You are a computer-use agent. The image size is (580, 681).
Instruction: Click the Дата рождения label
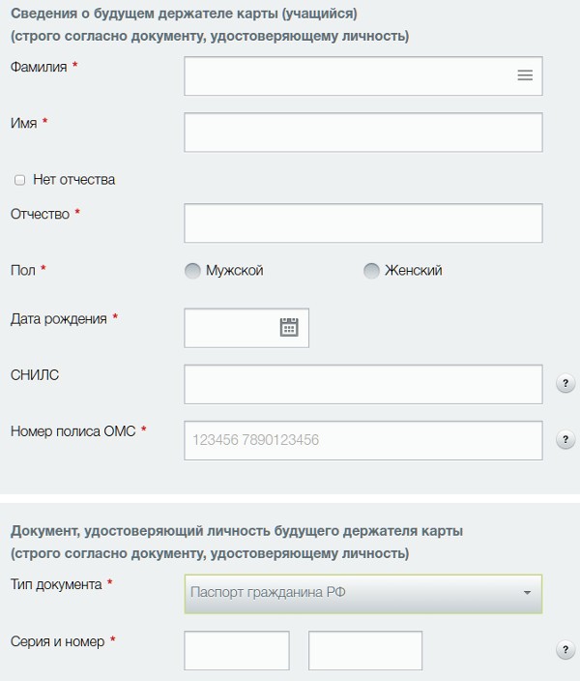(59, 319)
